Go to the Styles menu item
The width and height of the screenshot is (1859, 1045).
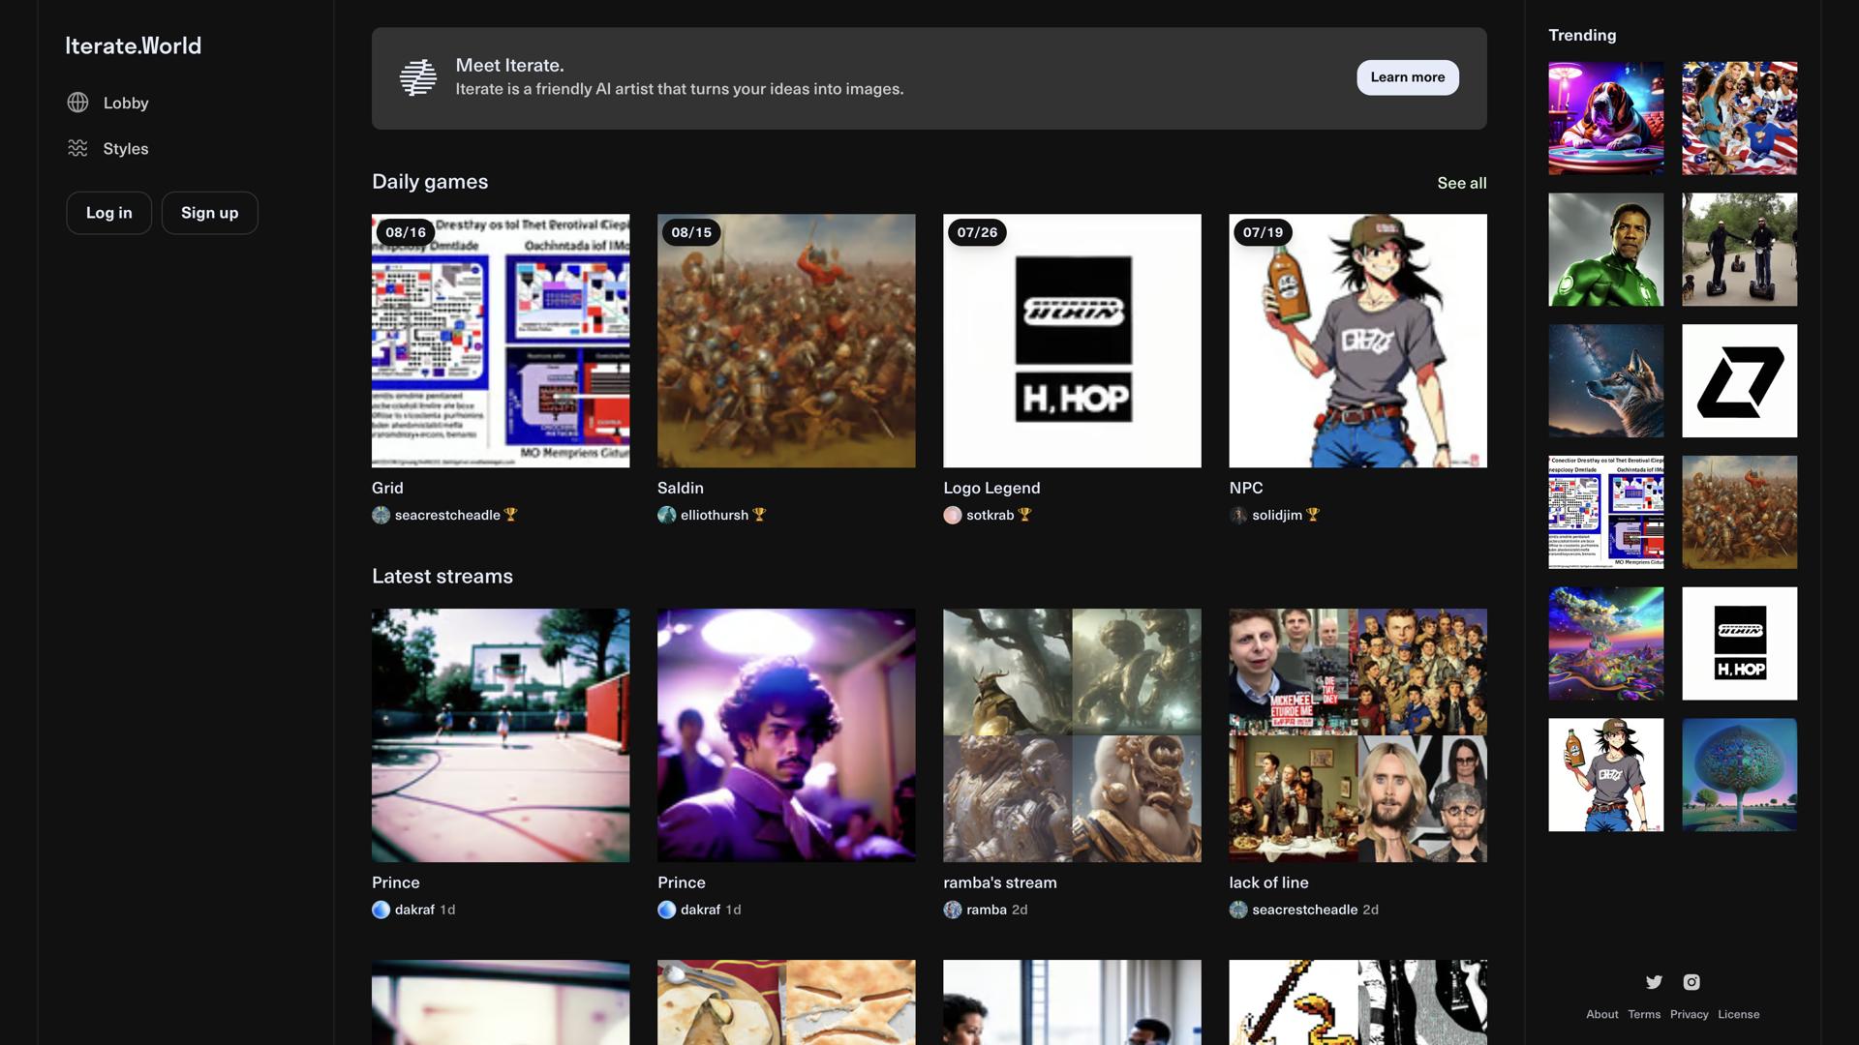point(125,148)
